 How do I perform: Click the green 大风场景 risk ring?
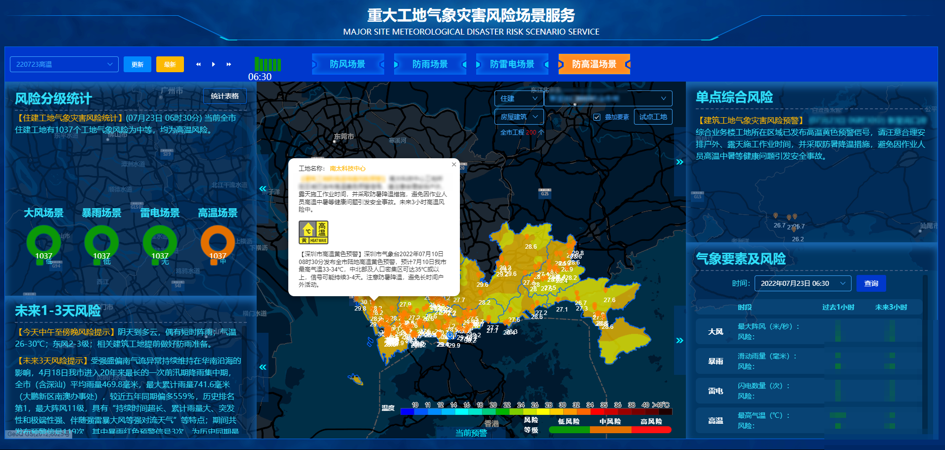(44, 242)
